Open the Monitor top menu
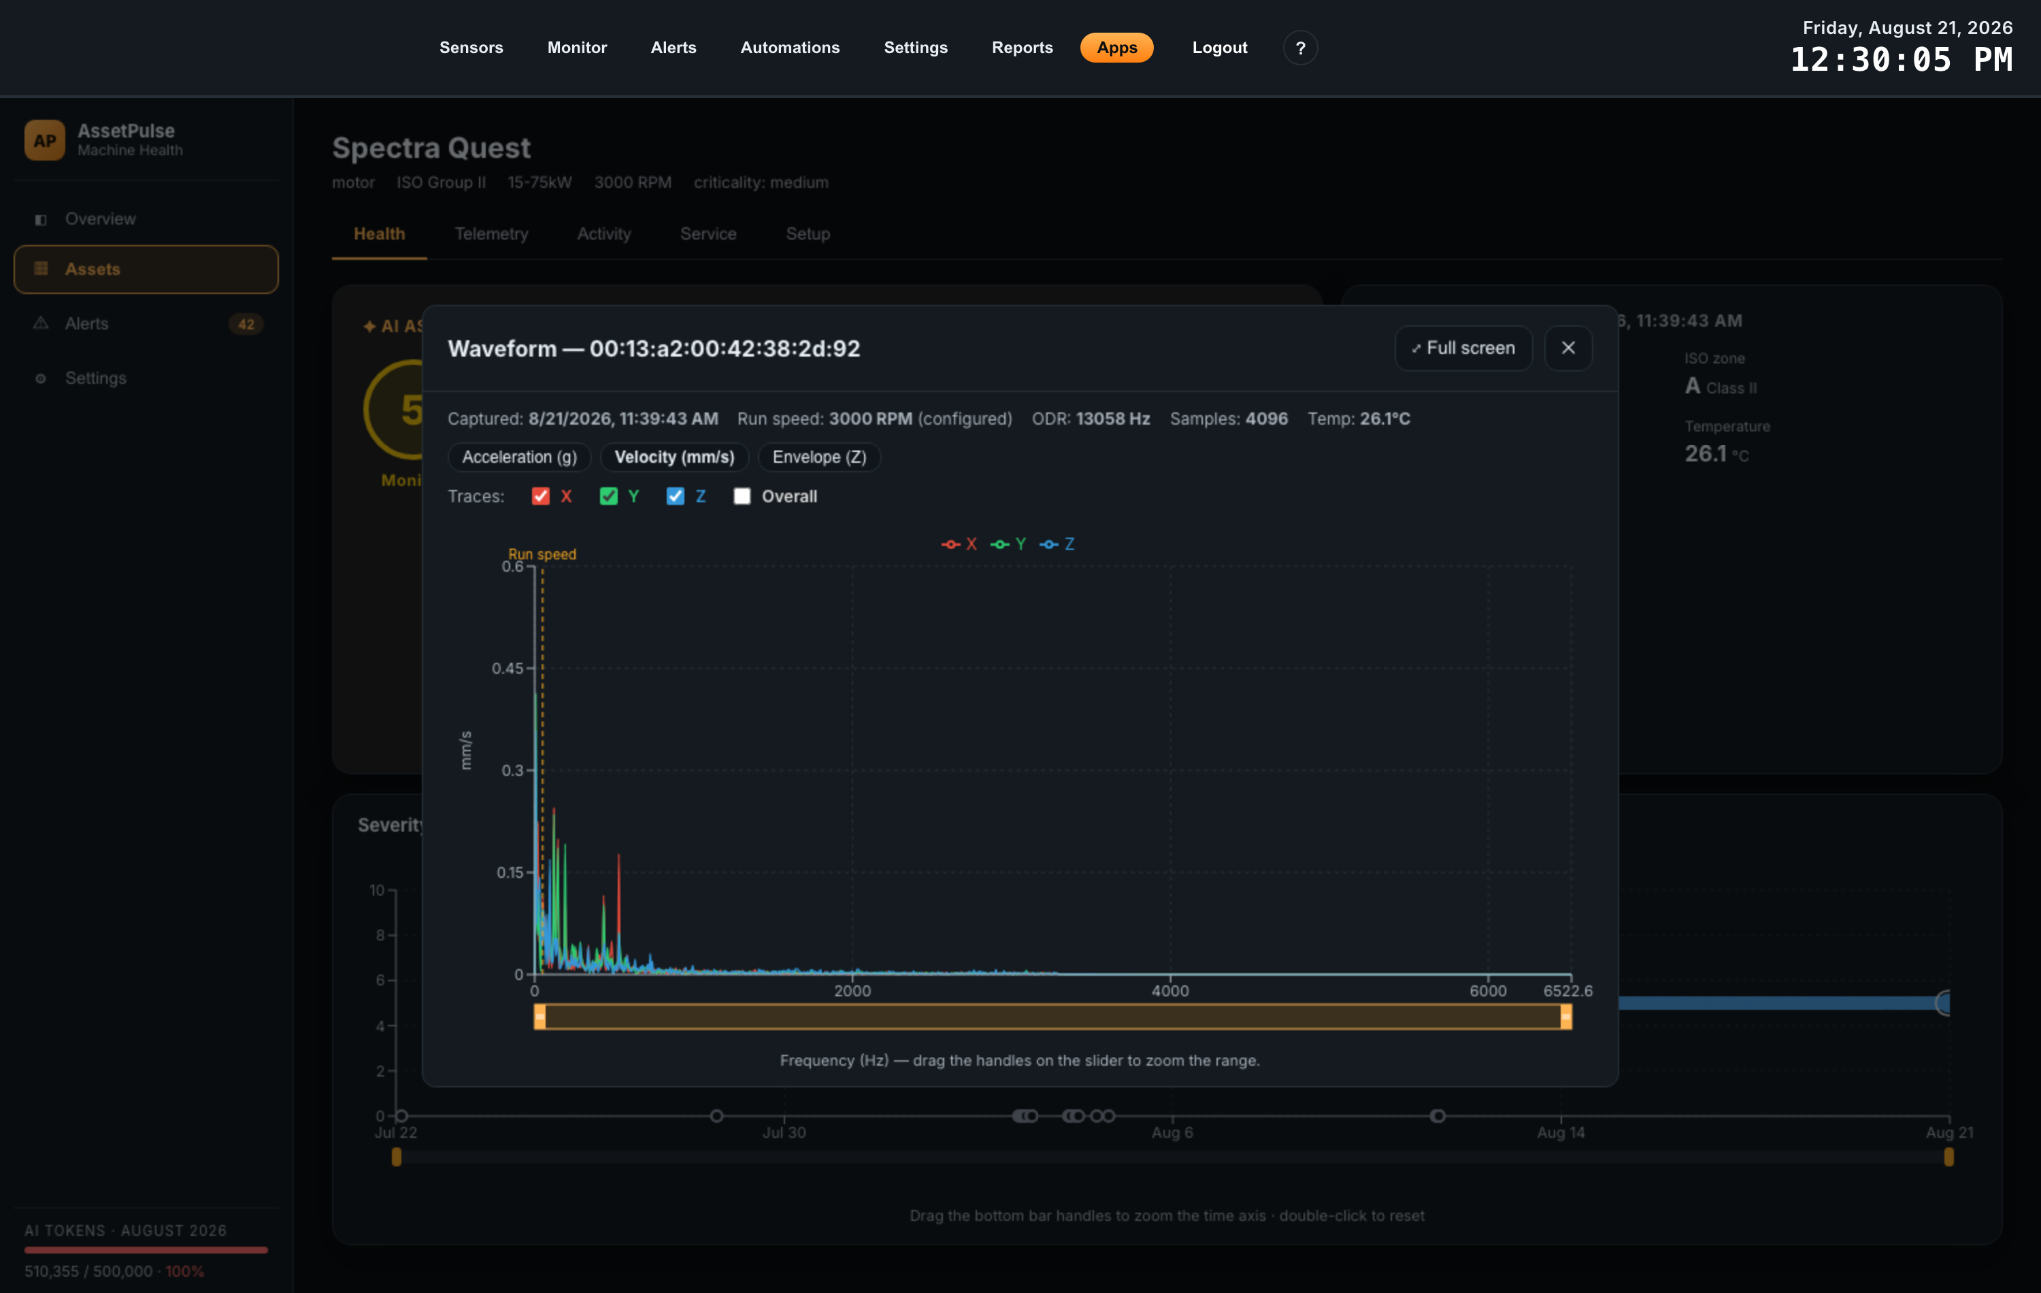The height and width of the screenshot is (1293, 2041). 577,48
